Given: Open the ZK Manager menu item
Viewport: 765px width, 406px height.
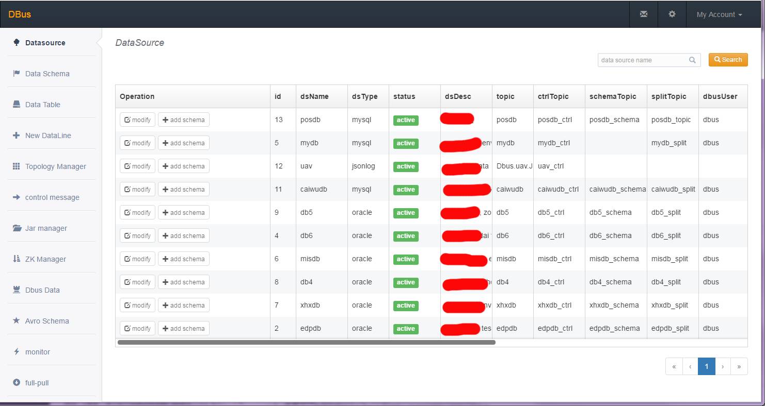Looking at the screenshot, I should pyautogui.click(x=45, y=259).
